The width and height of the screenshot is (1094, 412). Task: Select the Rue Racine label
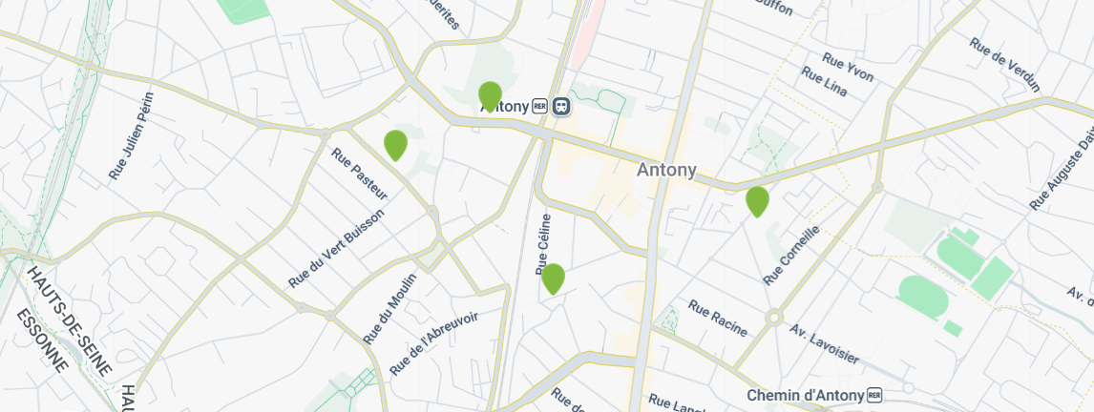coord(717,318)
